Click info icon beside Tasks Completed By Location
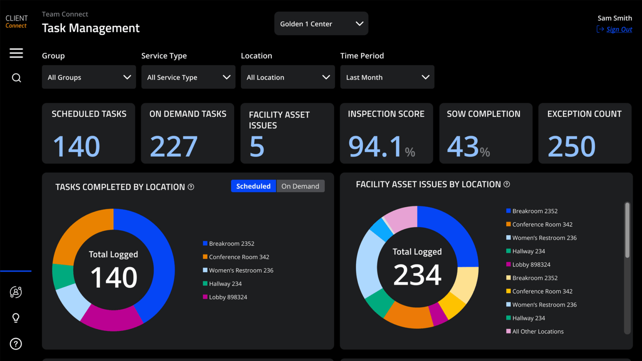Image resolution: width=642 pixels, height=361 pixels. [x=191, y=187]
